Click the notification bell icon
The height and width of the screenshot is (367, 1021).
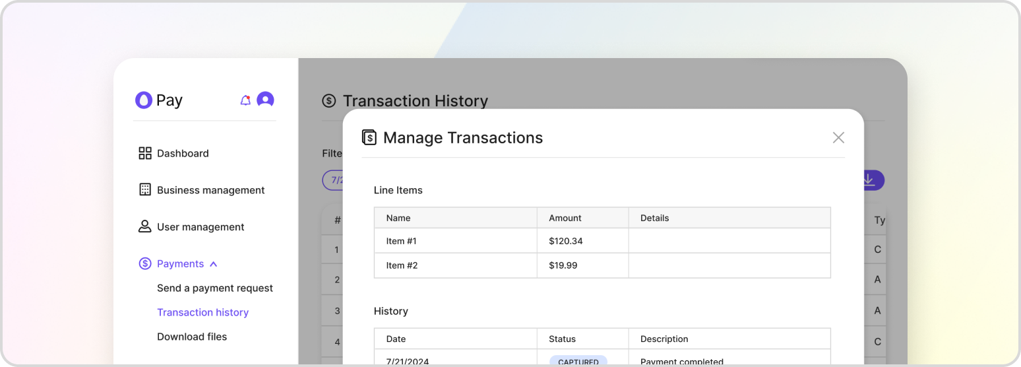coord(245,100)
